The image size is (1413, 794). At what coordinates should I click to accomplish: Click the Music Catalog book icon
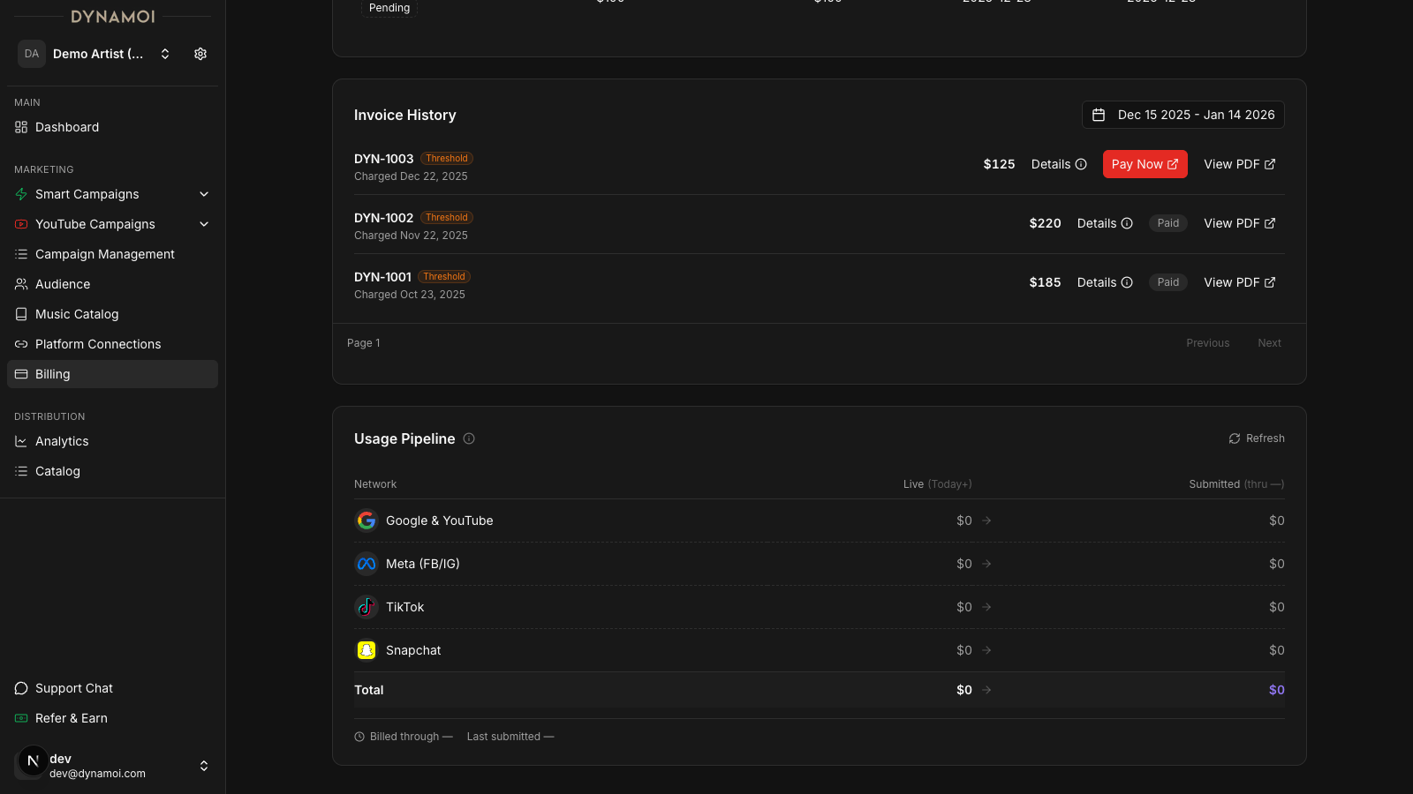pyautogui.click(x=21, y=314)
